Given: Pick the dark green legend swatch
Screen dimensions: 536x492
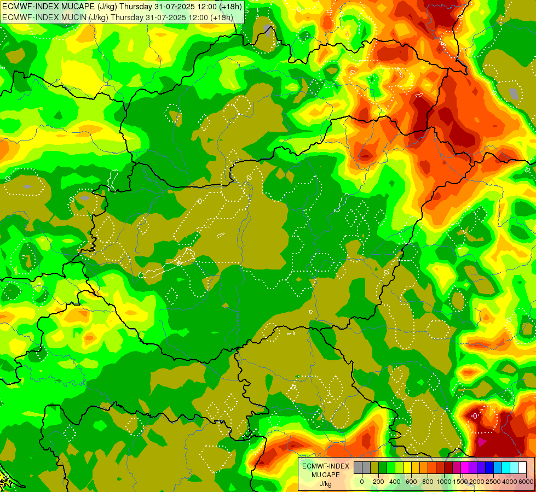Looking at the screenshot, I should pos(383,468).
